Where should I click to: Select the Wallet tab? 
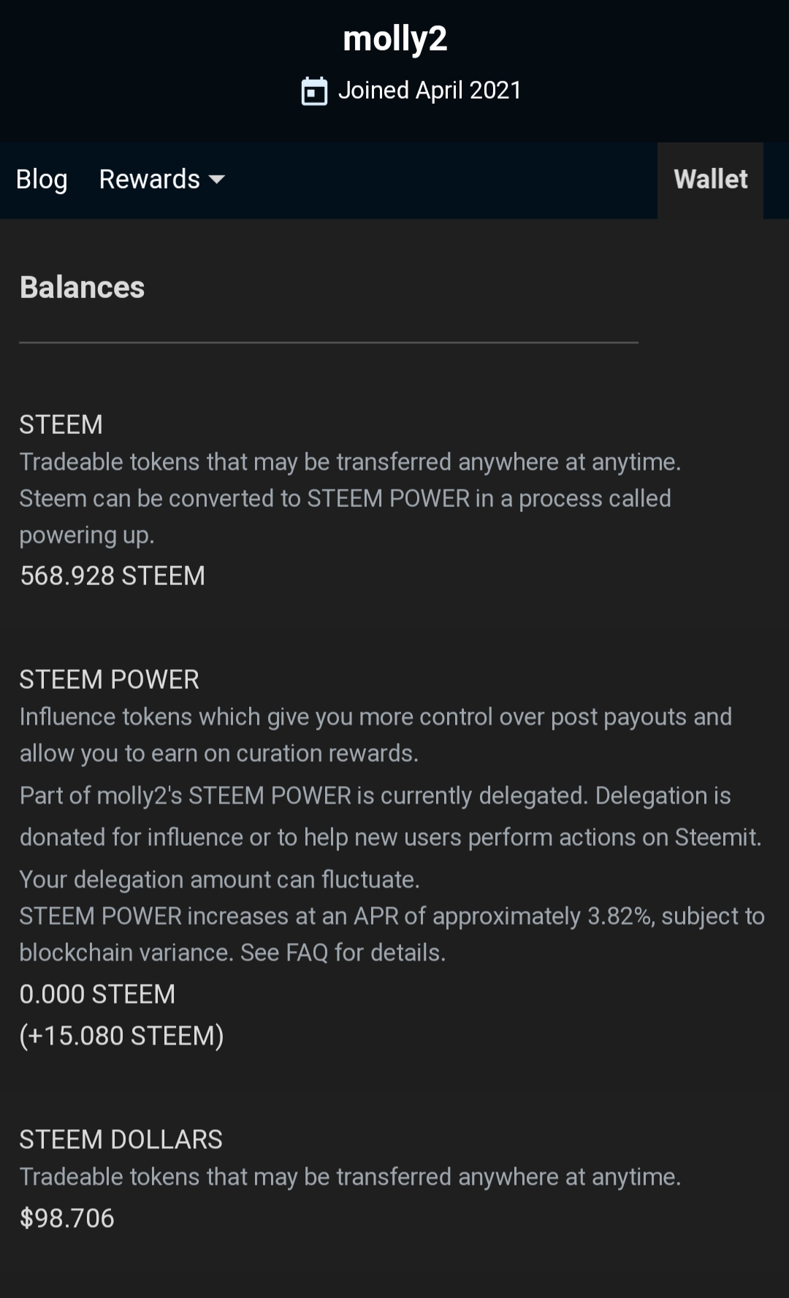pos(710,180)
